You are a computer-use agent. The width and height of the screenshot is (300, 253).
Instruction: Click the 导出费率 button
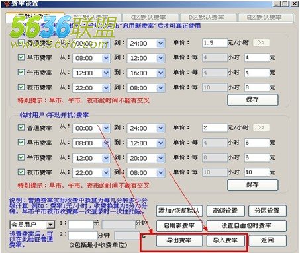click(x=179, y=240)
